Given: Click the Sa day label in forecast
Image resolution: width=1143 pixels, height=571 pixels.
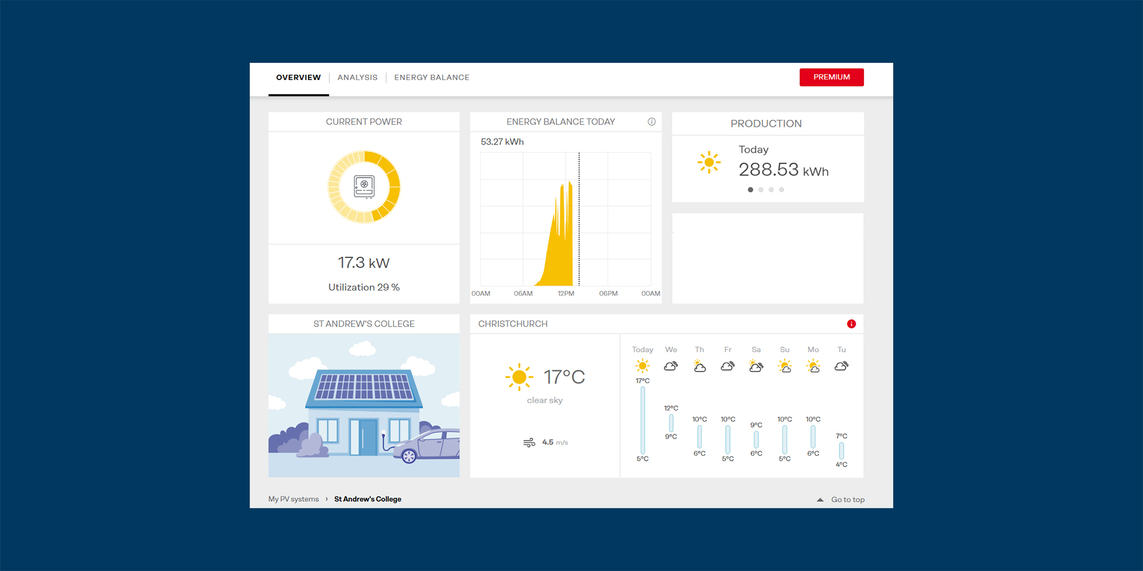Looking at the screenshot, I should click(756, 349).
